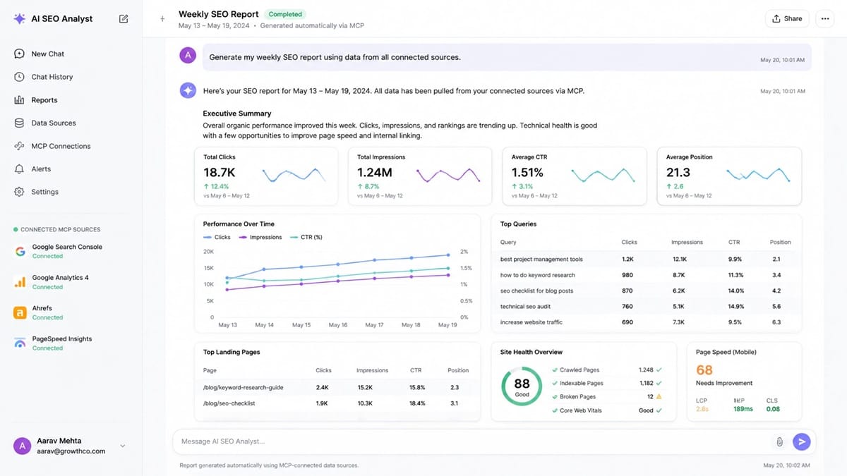Click the Share button
The height and width of the screenshot is (476, 847).
(x=787, y=18)
